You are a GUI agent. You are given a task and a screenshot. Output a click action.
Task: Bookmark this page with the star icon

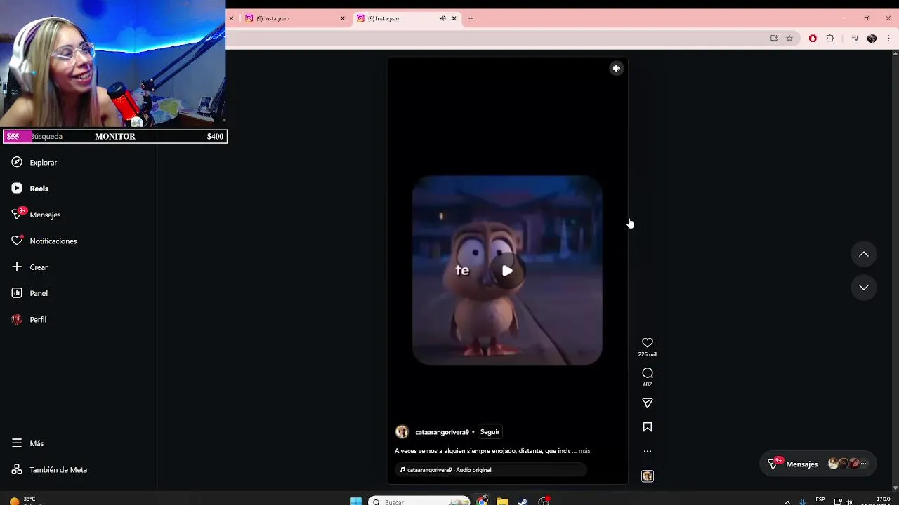pyautogui.click(x=789, y=39)
